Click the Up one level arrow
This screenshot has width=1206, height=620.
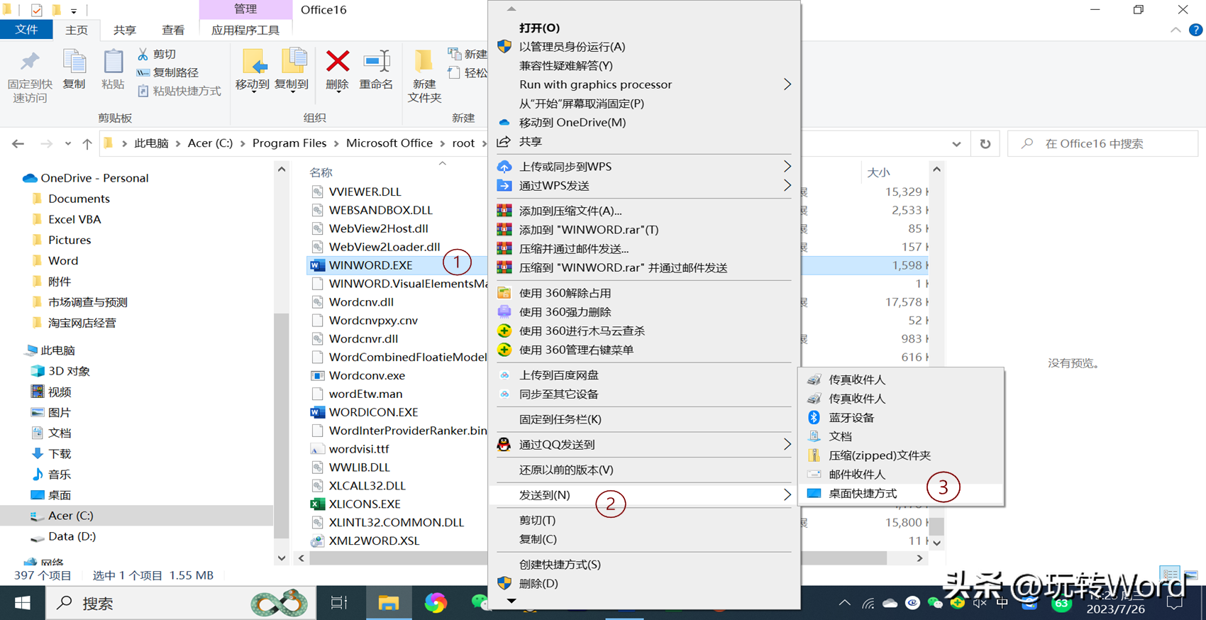pos(87,144)
